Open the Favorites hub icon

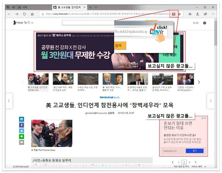pyautogui.click(x=190, y=14)
